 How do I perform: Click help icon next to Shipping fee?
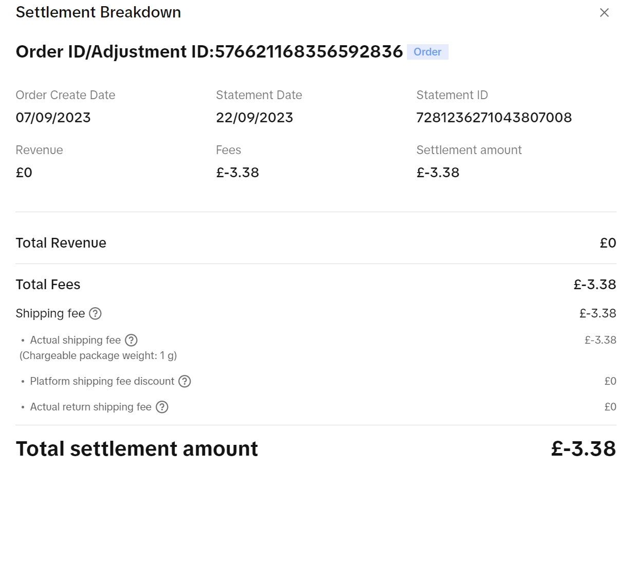pyautogui.click(x=95, y=313)
